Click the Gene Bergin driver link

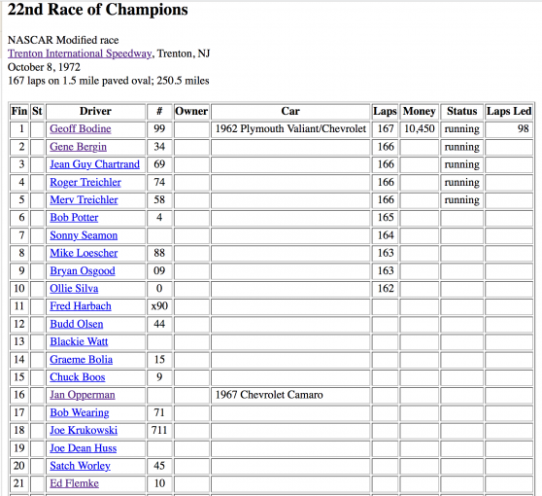pos(78,147)
